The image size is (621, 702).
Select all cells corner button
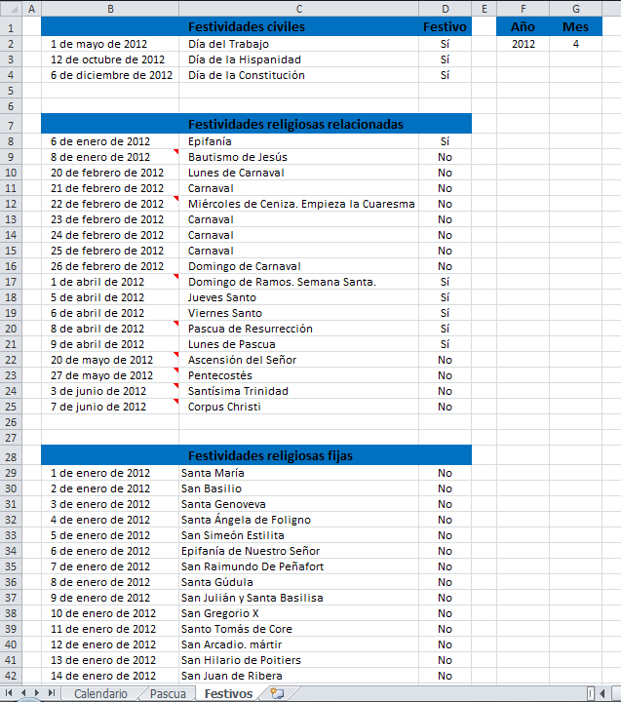[11, 9]
